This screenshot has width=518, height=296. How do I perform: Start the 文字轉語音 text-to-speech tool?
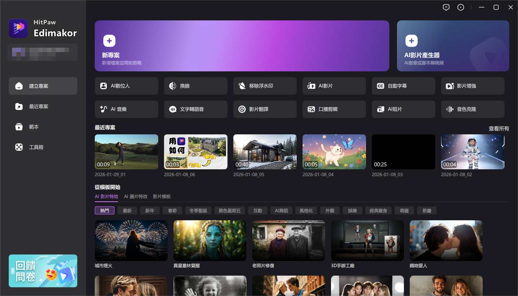[195, 109]
